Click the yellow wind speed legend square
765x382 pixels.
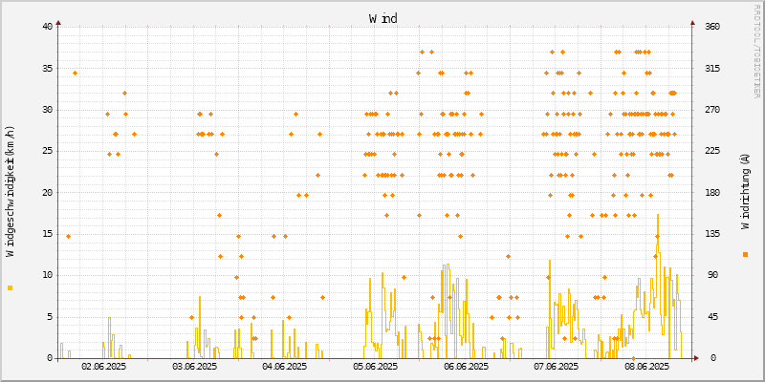[x=11, y=287]
